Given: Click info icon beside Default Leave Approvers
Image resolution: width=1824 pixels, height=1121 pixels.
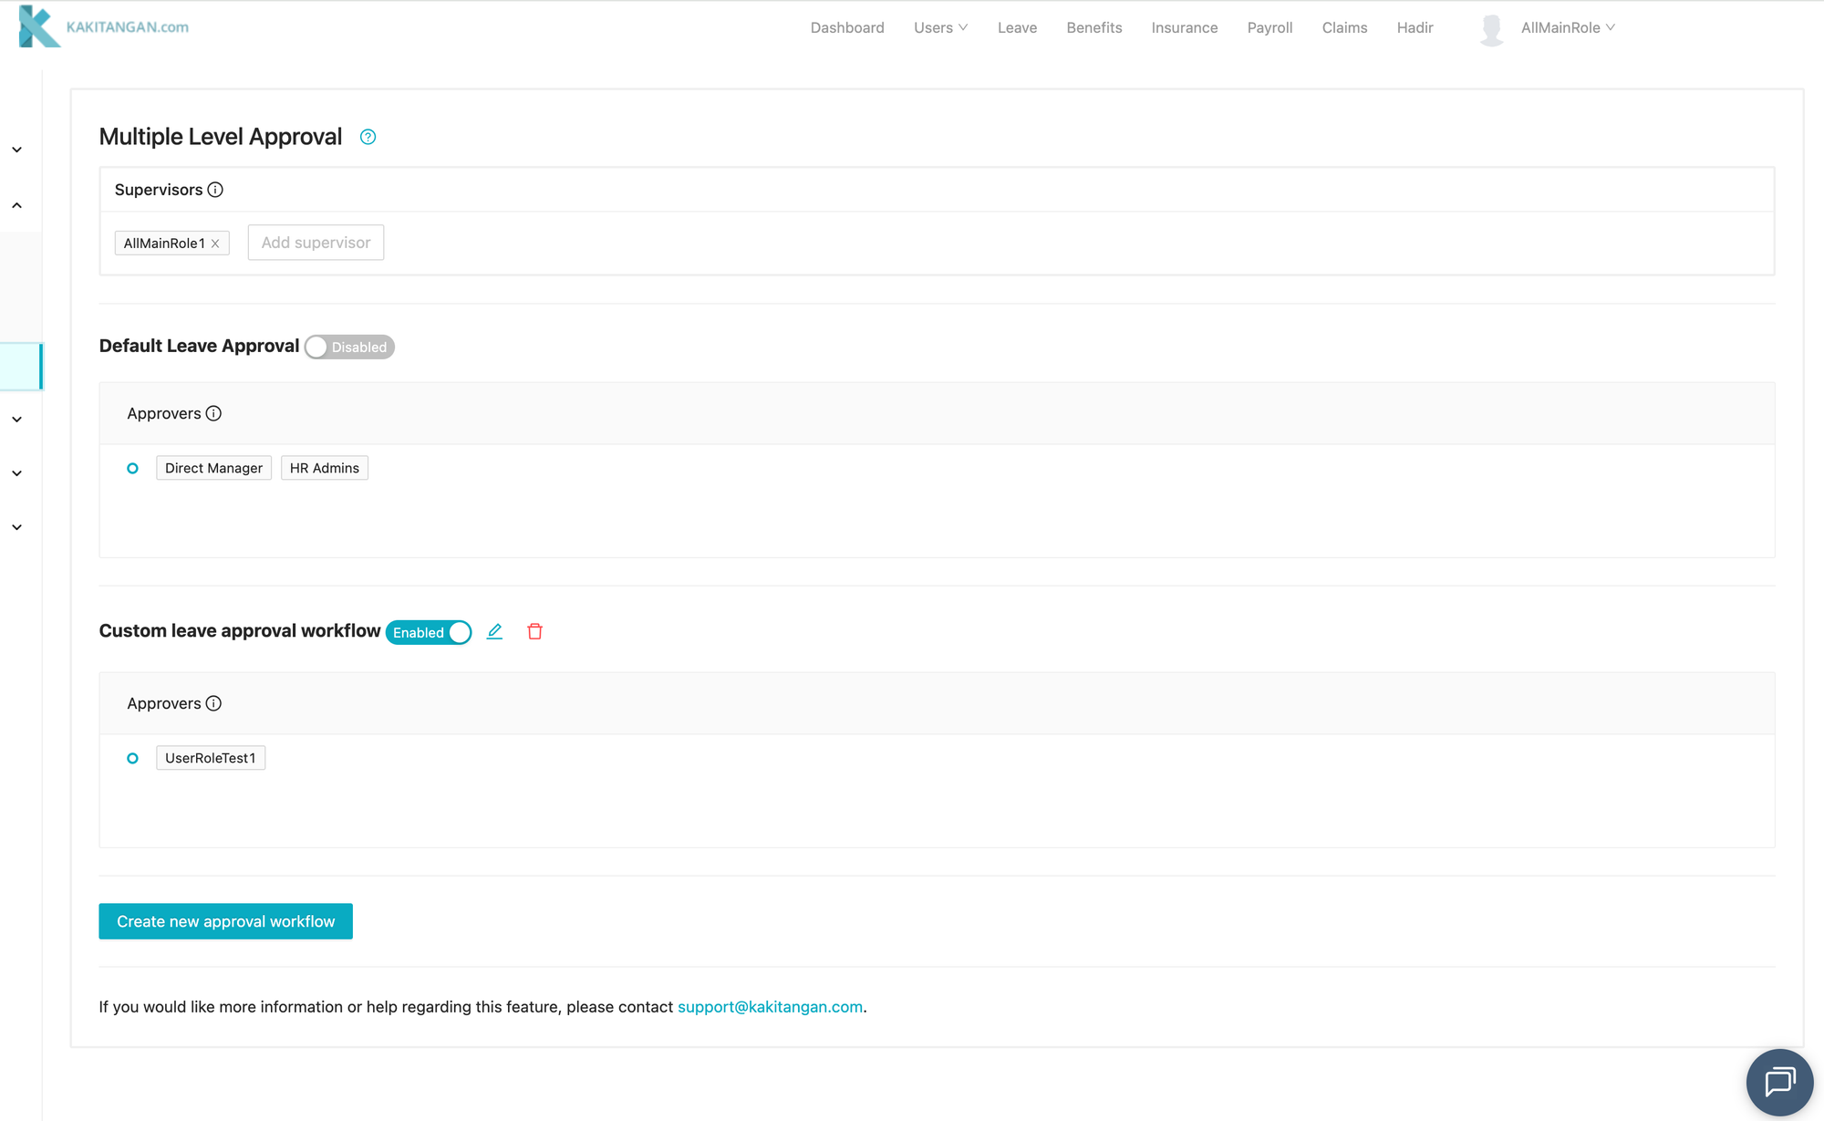Looking at the screenshot, I should pos(213,413).
